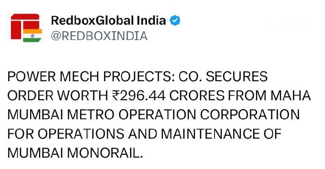Open the RedboxGlobal India display name

[108, 21]
